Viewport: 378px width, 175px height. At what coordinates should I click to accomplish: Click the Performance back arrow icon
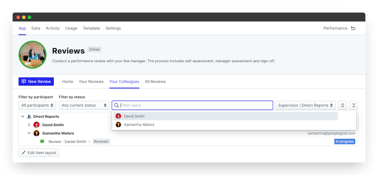(353, 28)
